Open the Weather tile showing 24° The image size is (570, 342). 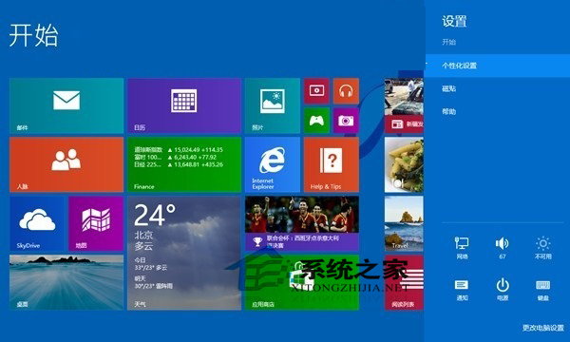[x=184, y=253]
